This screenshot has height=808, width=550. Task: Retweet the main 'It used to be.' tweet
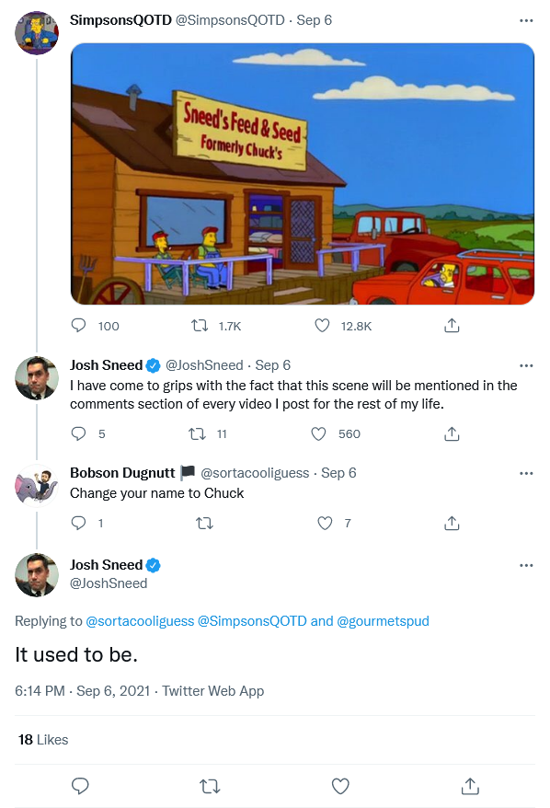click(x=210, y=786)
